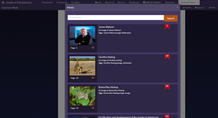Open the Giraffes Mating thumbnail image

82,66
